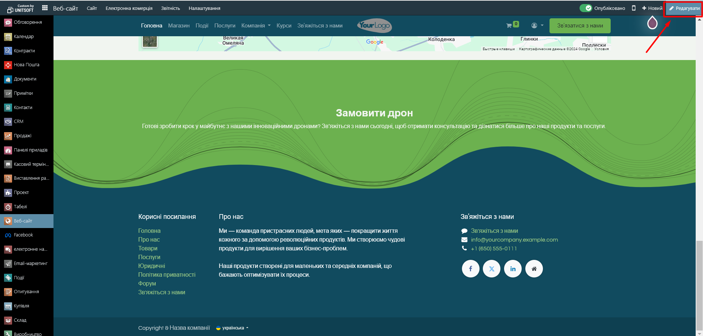Click the home icon in footer socials

click(x=534, y=269)
